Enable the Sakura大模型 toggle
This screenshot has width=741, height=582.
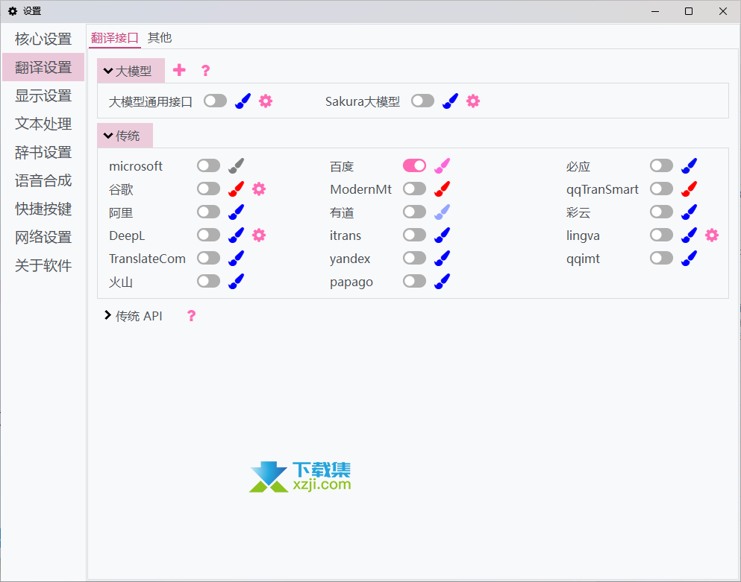423,101
